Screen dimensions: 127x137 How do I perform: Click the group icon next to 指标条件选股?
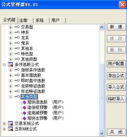[17, 70]
